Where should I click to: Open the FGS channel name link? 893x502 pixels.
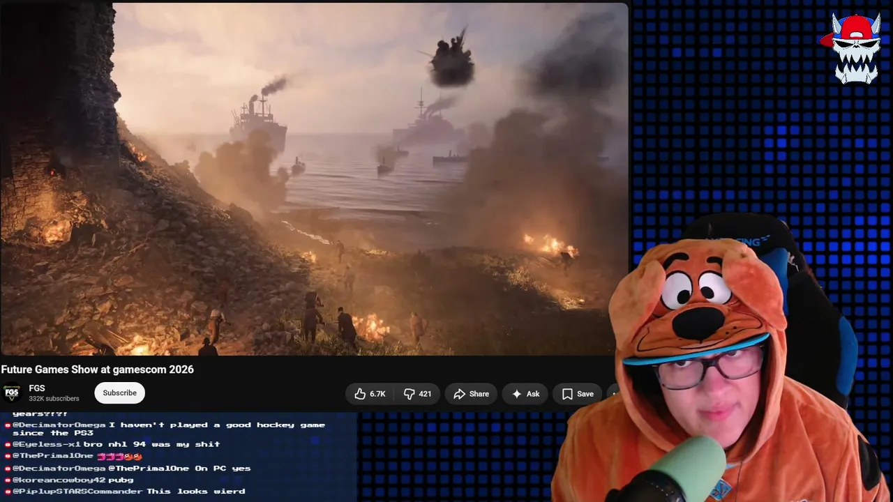click(37, 388)
